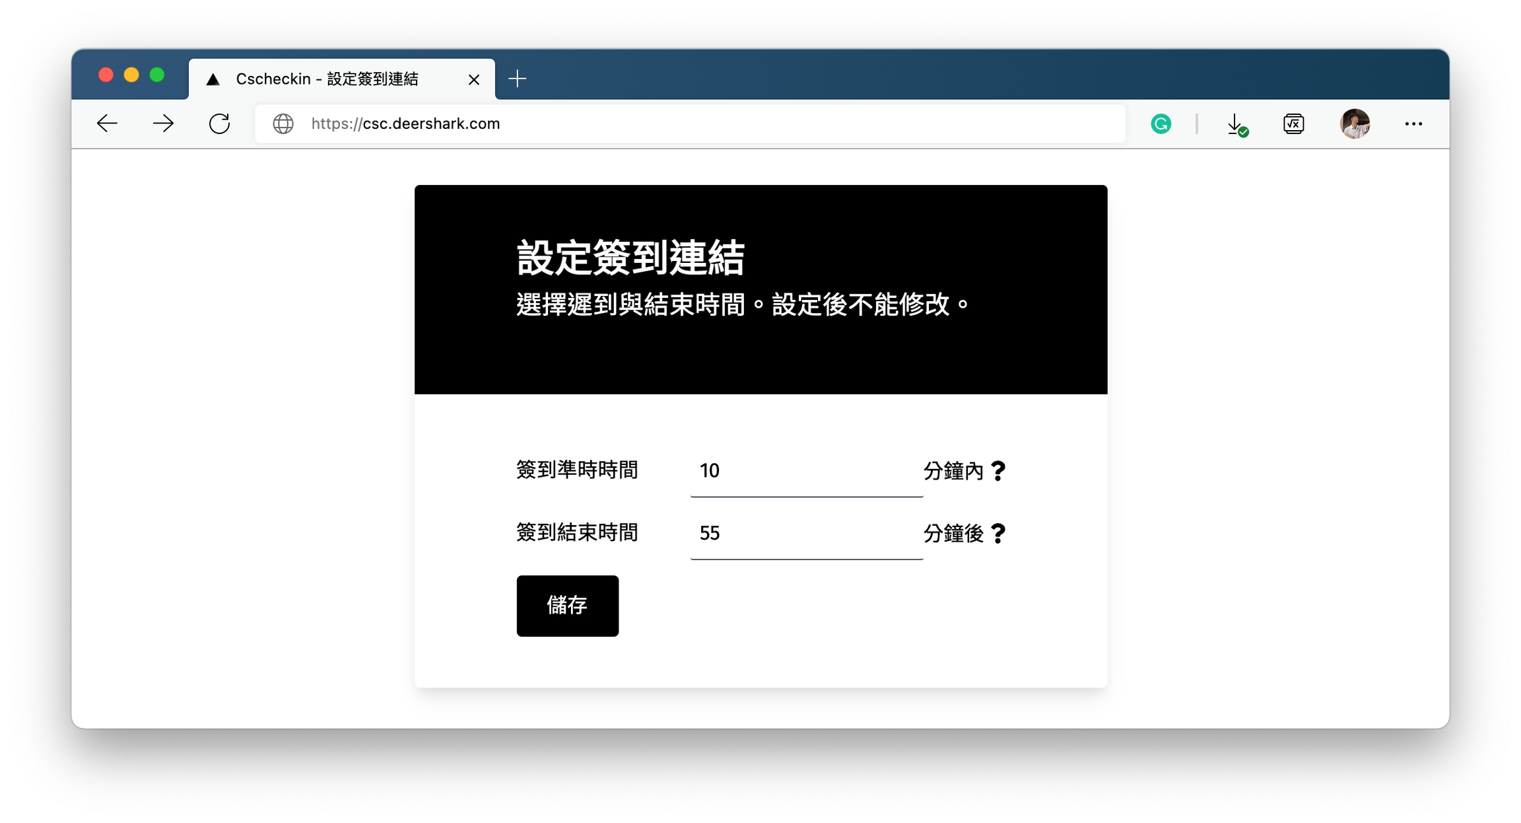
Task: Click the browser back arrow
Action: pos(107,124)
